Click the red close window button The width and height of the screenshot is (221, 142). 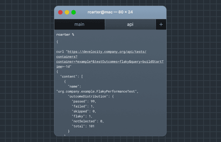(x=60, y=12)
